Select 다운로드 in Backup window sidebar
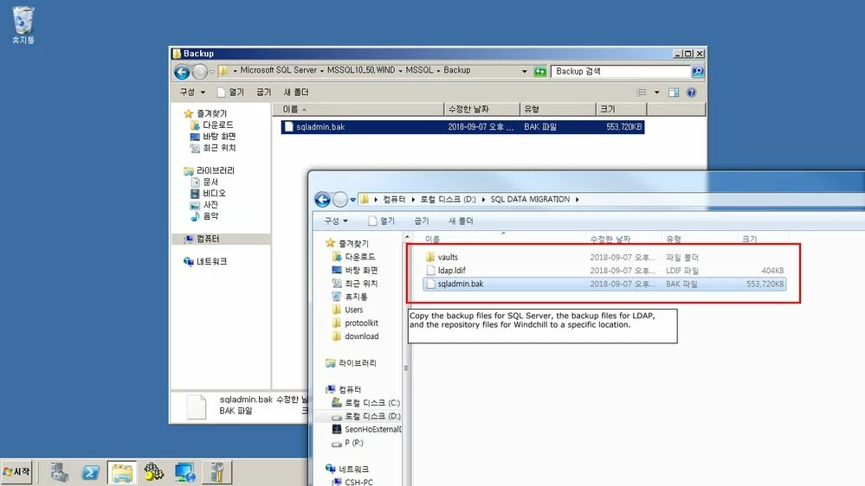Image resolution: width=865 pixels, height=486 pixels. pyautogui.click(x=212, y=125)
